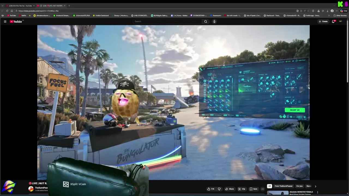The height and width of the screenshot is (196, 349).
Task: Dislike the video with thumbs-down
Action: (x=219, y=189)
